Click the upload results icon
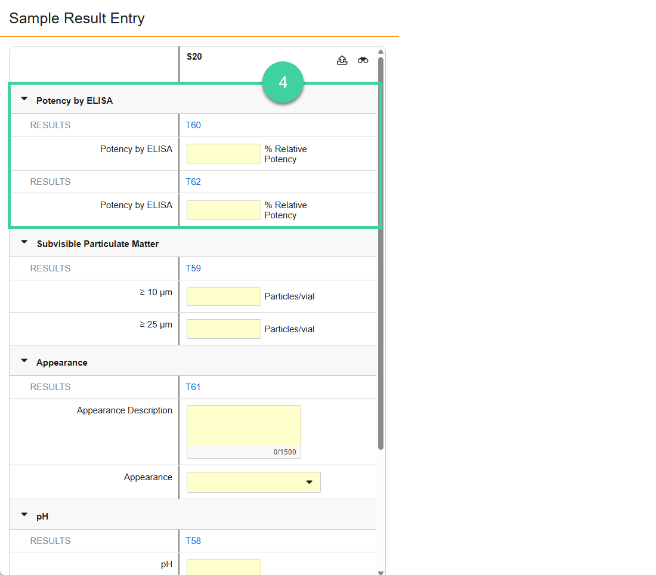This screenshot has width=656, height=575. click(x=342, y=60)
